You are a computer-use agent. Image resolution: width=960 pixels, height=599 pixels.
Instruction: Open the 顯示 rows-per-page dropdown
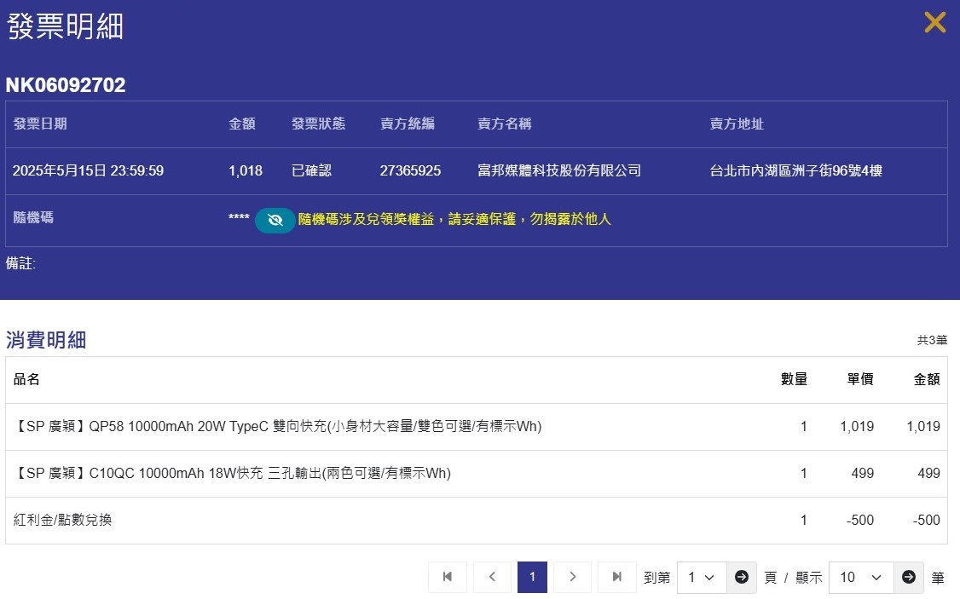(860, 577)
